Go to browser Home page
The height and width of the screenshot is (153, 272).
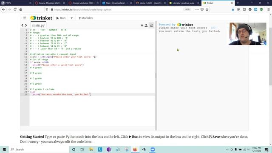[x=21, y=9]
